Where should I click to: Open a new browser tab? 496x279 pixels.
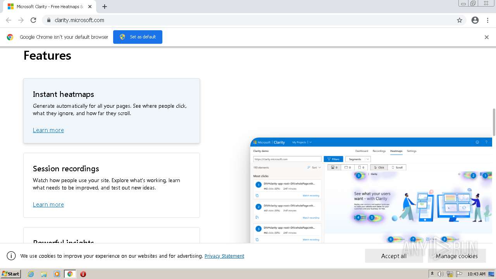pos(105,7)
